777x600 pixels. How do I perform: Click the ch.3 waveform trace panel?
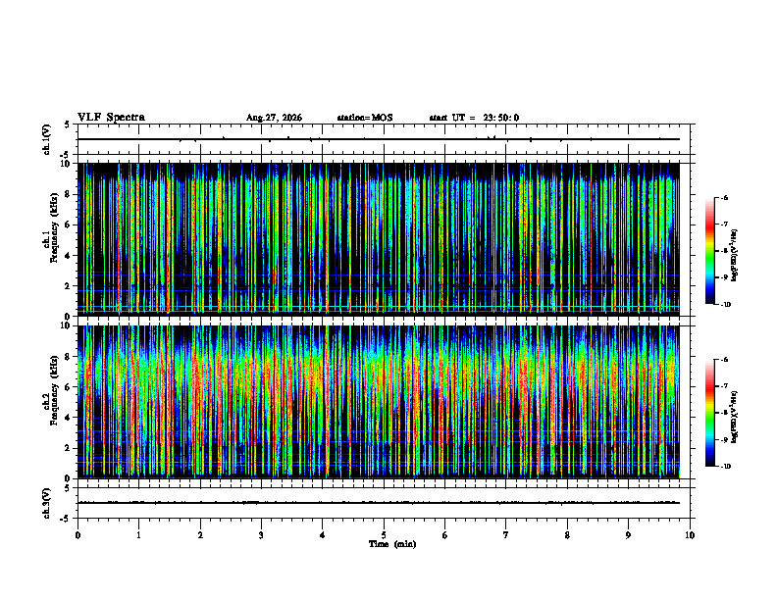(x=384, y=503)
